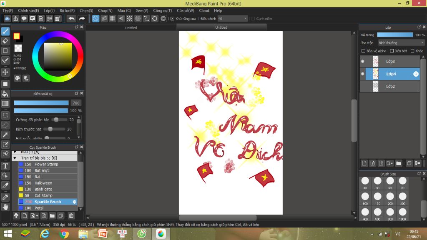Click the Undo arrow in toolbar
The height and width of the screenshot is (240, 427).
pos(71,18)
